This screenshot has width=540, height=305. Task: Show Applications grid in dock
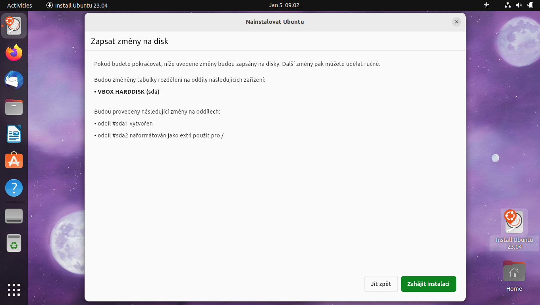click(14, 290)
